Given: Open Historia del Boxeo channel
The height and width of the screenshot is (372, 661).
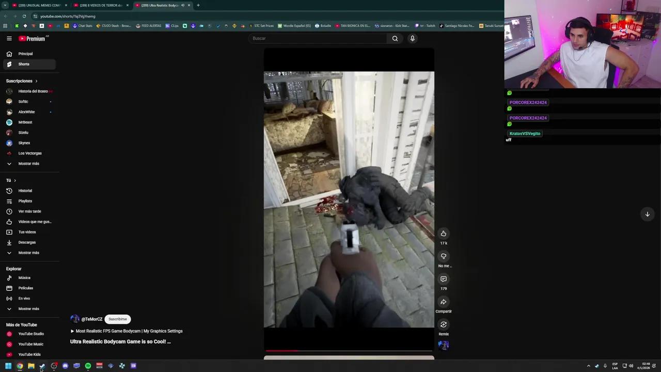Looking at the screenshot, I should click(29, 91).
